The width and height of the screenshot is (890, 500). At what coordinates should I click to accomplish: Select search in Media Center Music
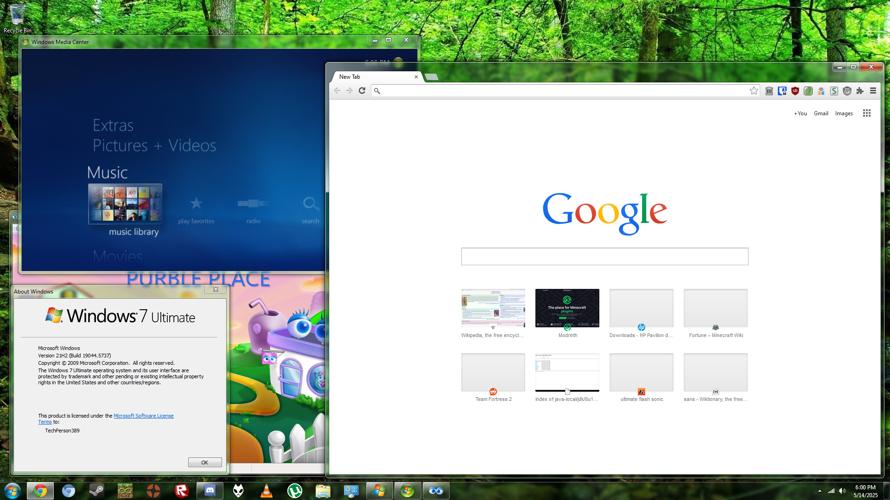pyautogui.click(x=310, y=211)
